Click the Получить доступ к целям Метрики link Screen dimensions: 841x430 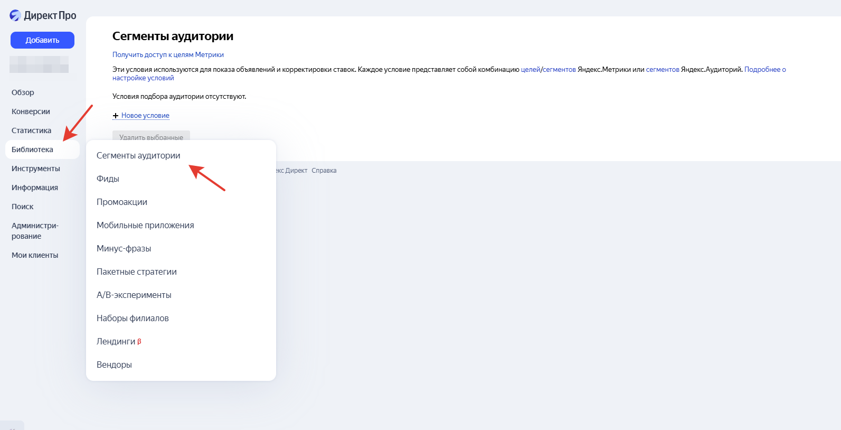[168, 54]
